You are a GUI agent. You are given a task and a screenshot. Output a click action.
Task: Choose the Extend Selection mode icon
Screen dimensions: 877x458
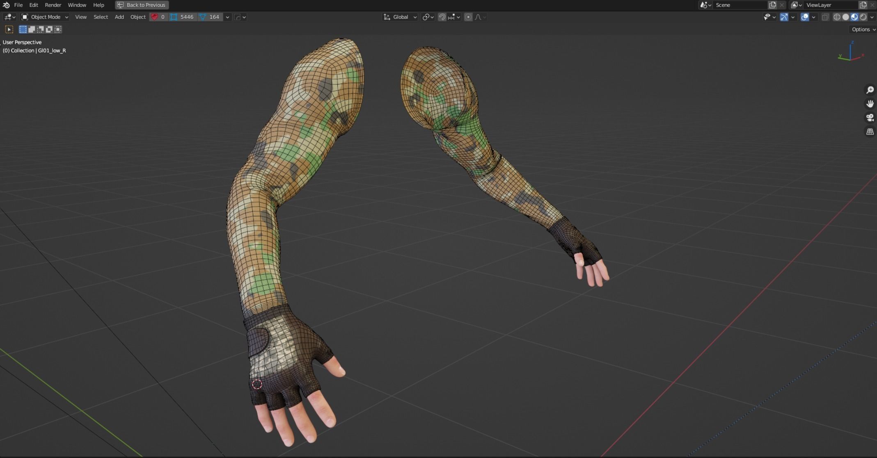[x=32, y=29]
